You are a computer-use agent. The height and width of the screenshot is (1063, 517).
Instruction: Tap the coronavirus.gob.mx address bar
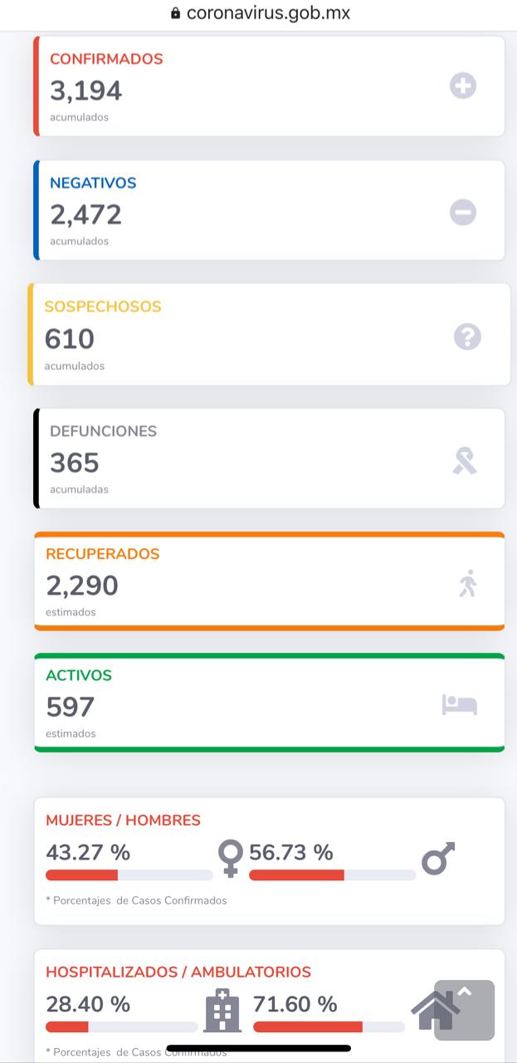[x=268, y=12]
